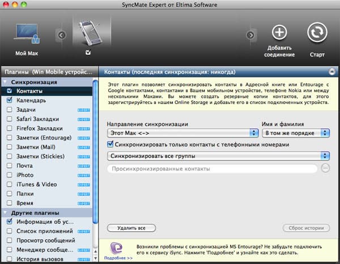Click the MS Entourage logo icon
Viewport: 340px width, 264px height.
pyautogui.click(x=116, y=248)
